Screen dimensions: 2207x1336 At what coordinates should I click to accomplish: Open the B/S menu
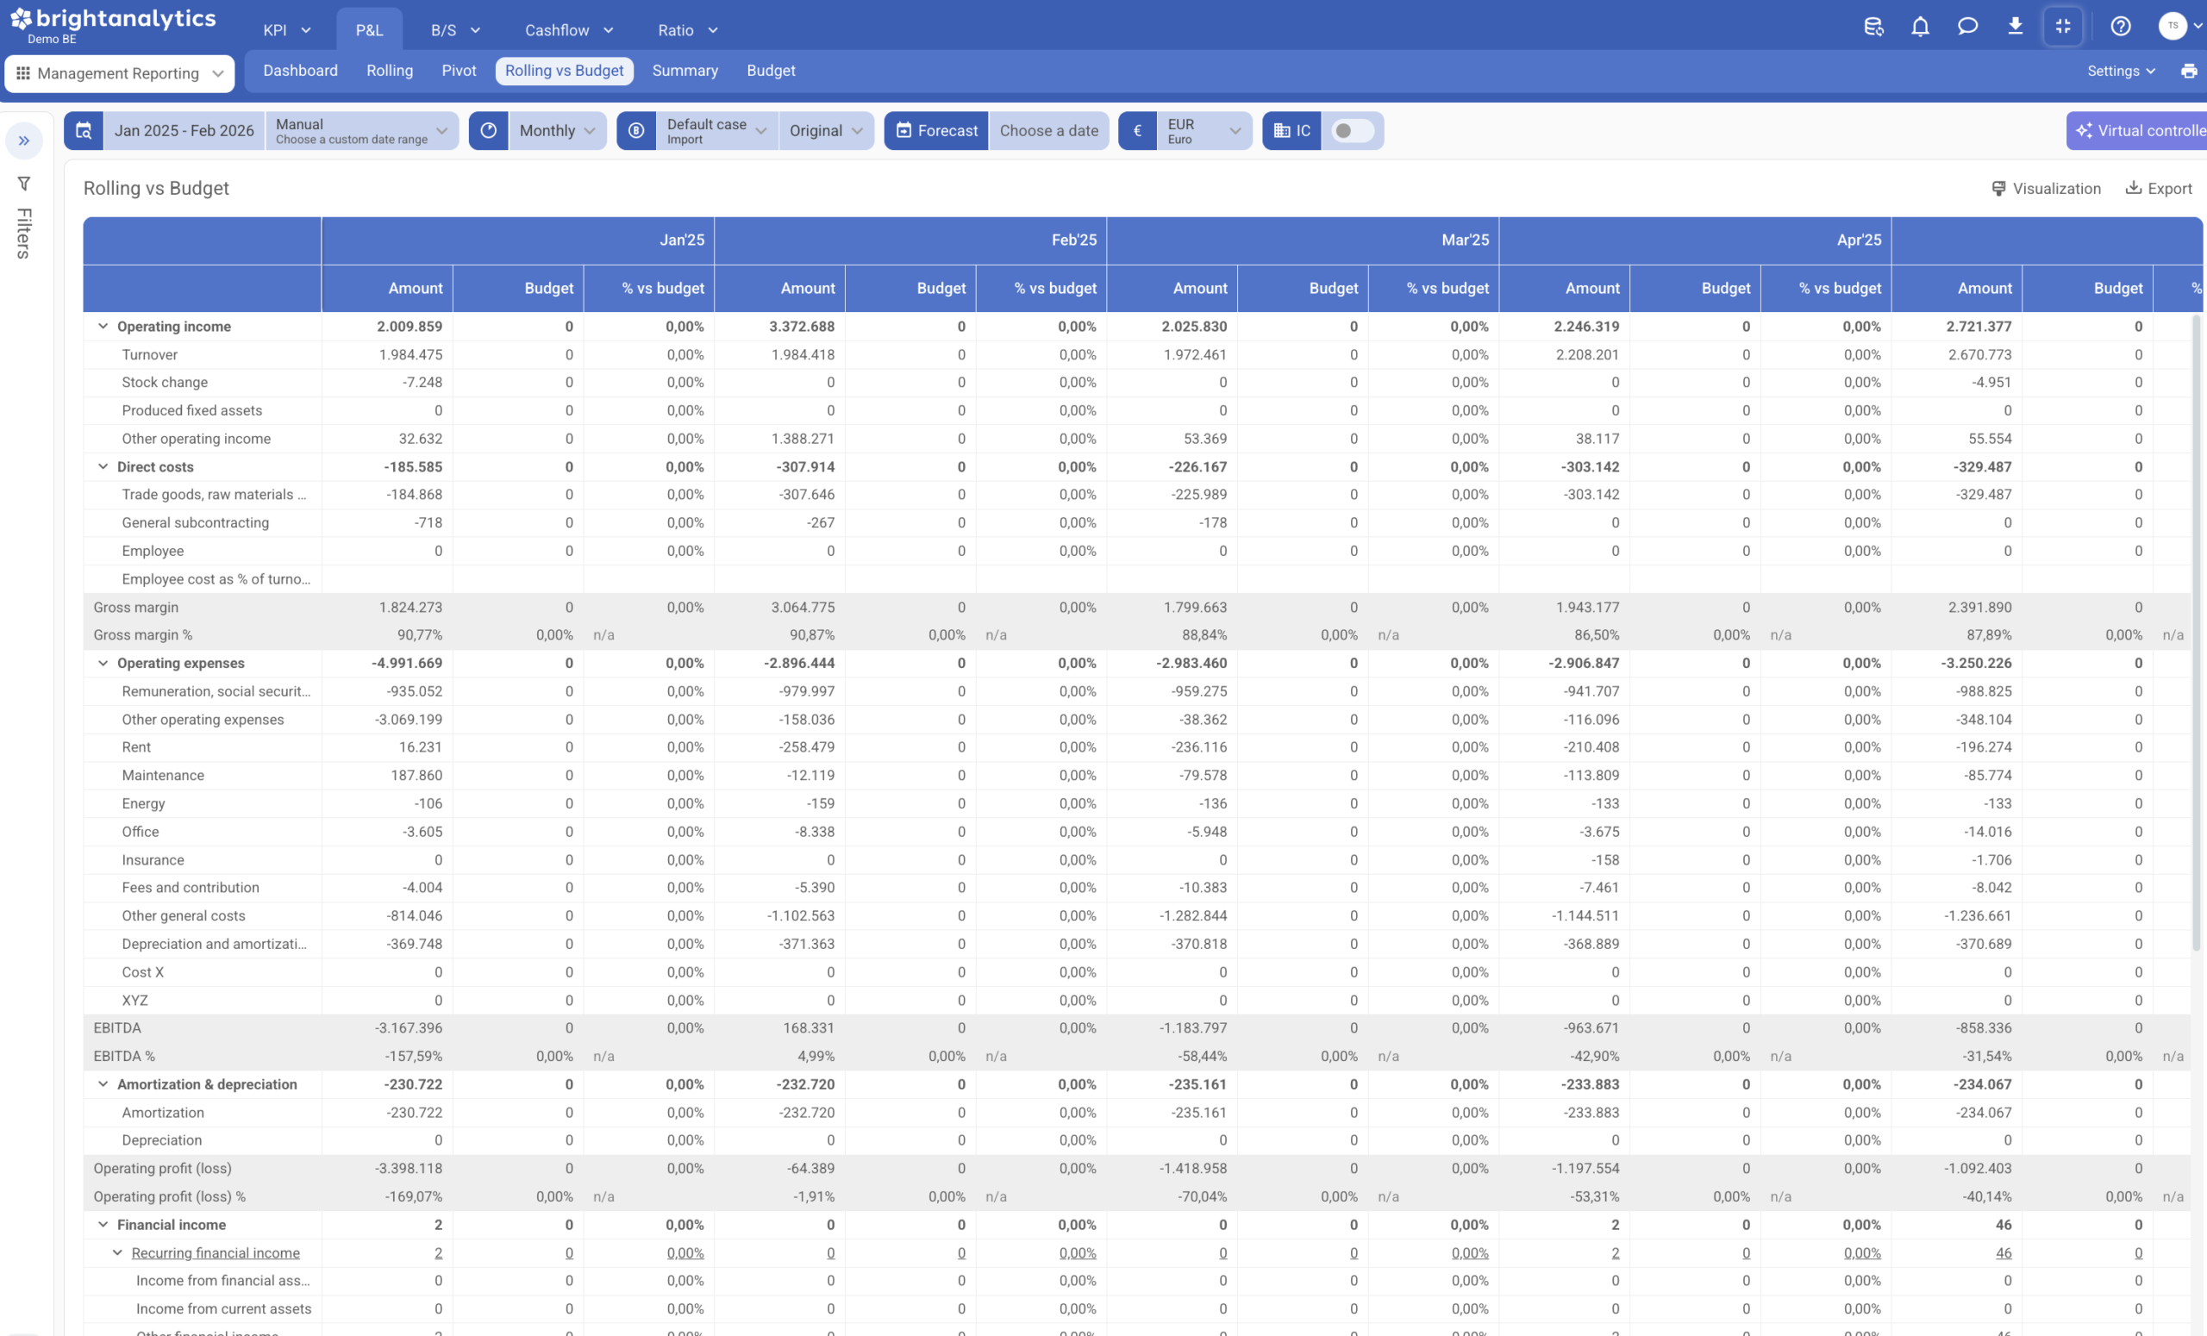pyautogui.click(x=455, y=29)
